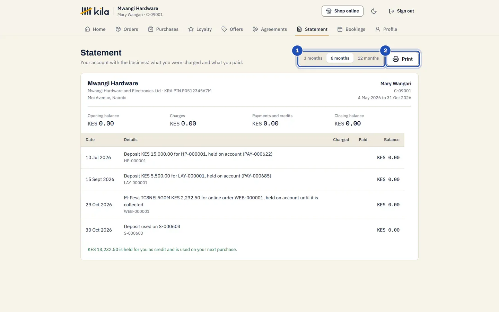Screen dimensions: 499x312
Task: Click the Bookings tab label
Action: click(x=355, y=29)
